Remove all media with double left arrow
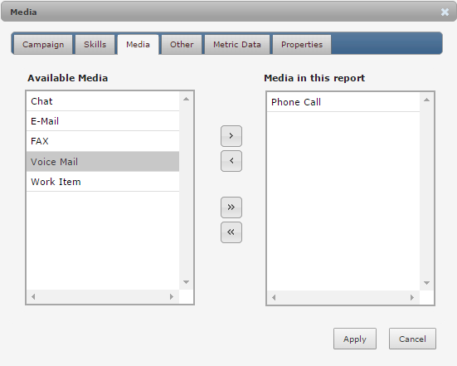Viewport: 457px width, 366px height. pyautogui.click(x=231, y=232)
